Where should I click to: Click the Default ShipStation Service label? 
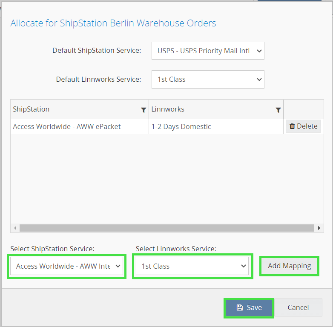click(x=97, y=50)
